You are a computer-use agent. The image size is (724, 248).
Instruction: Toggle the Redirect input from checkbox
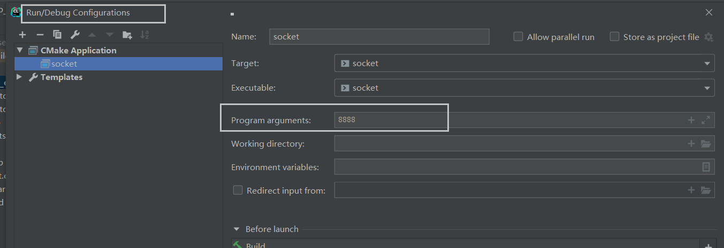tap(238, 190)
